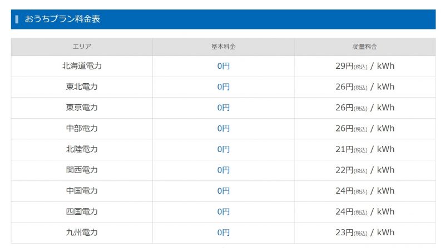Viewport: 445px width, 248px height.
Task: Click the marker icon beside おうちプラン料金表
Action: click(17, 19)
